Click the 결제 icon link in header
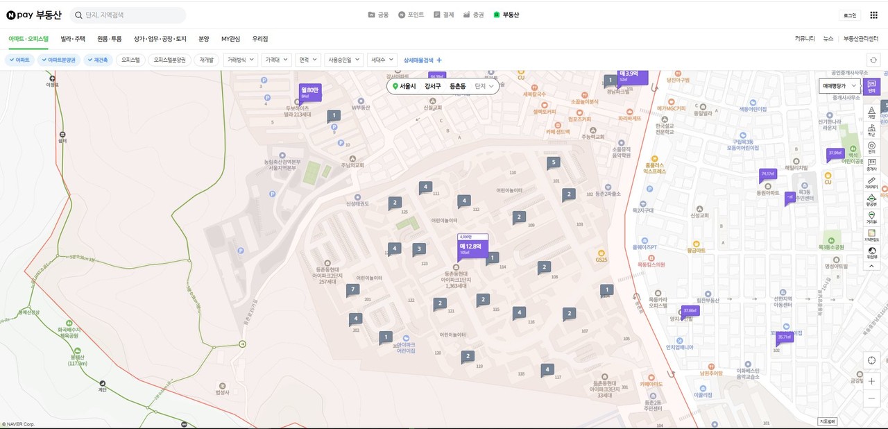This screenshot has width=888, height=429. coord(444,15)
